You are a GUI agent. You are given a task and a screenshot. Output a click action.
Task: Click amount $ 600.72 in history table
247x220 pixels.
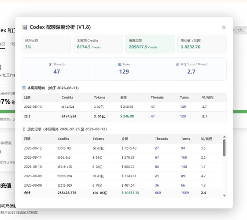click(128, 167)
